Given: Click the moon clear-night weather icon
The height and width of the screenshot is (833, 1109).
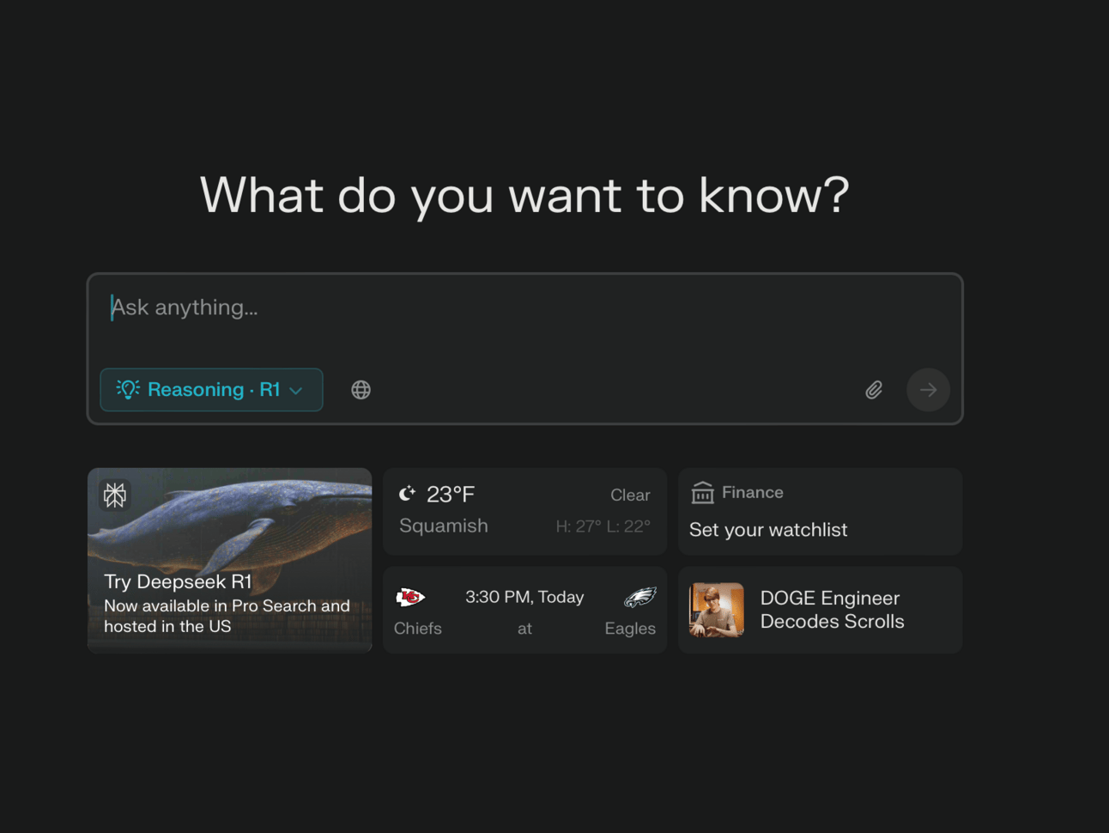Looking at the screenshot, I should point(407,494).
